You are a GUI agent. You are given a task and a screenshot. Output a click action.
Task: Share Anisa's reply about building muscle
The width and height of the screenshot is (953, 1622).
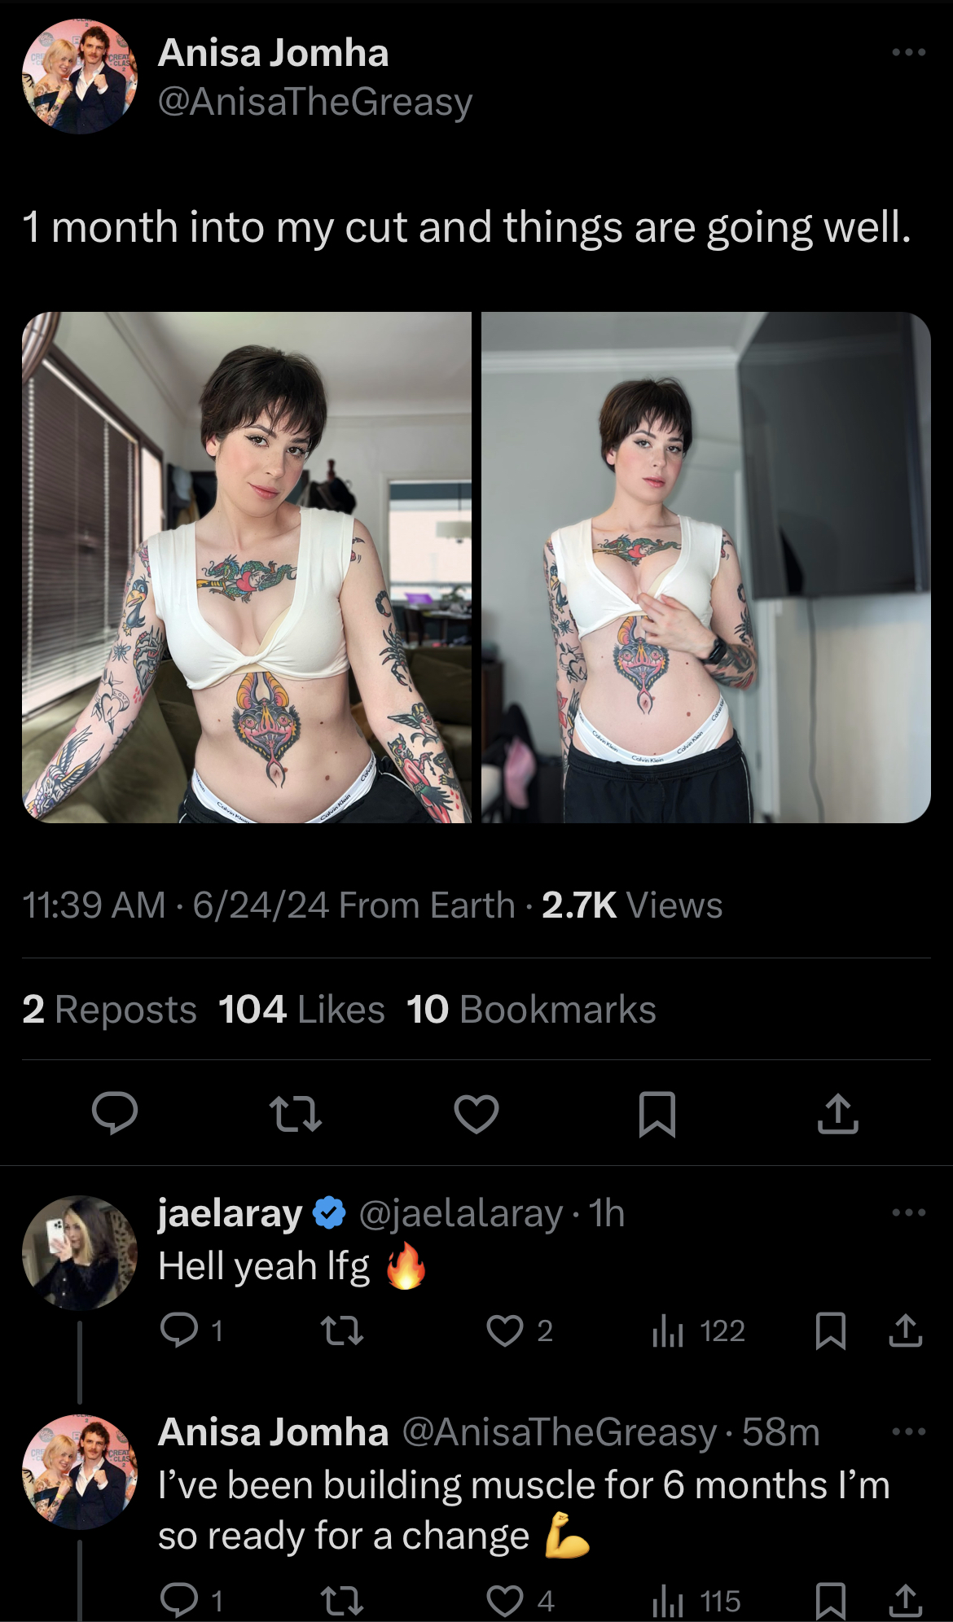tap(905, 1601)
